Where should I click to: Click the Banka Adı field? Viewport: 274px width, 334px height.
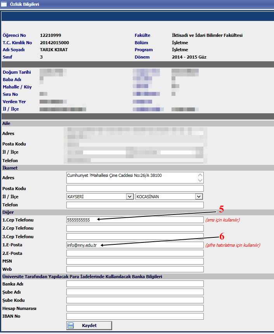point(135,284)
